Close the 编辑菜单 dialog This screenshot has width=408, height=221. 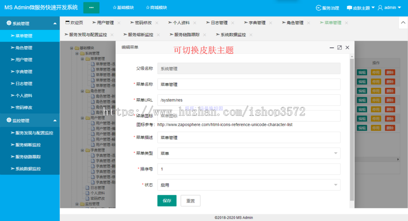(347, 48)
